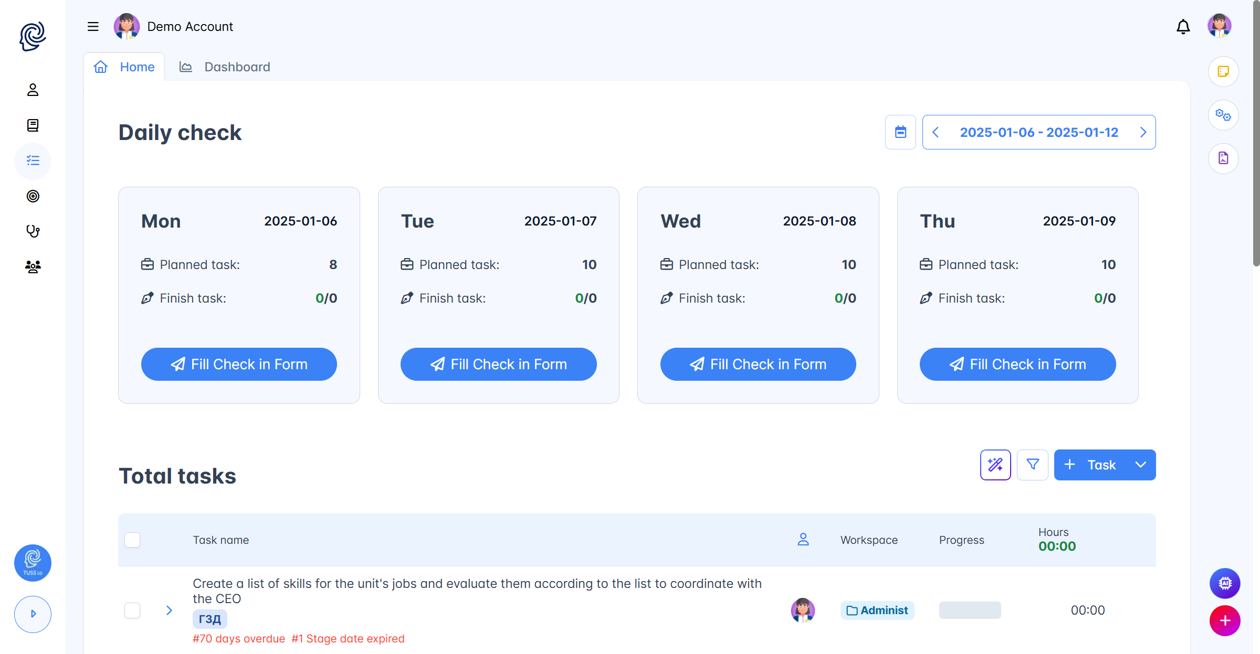Click the gears settings icon on right

coord(1223,115)
